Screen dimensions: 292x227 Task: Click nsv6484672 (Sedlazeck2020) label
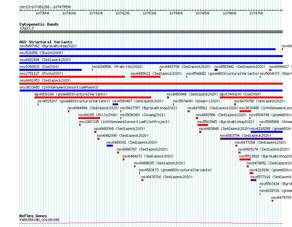click(148, 156)
